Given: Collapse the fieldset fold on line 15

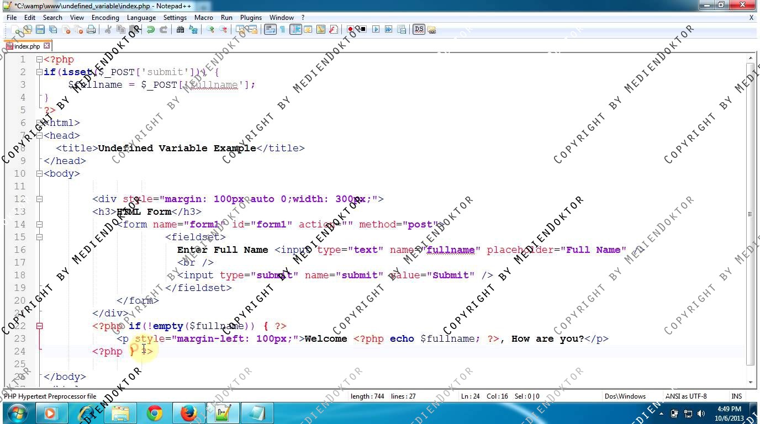Looking at the screenshot, I should click(39, 237).
